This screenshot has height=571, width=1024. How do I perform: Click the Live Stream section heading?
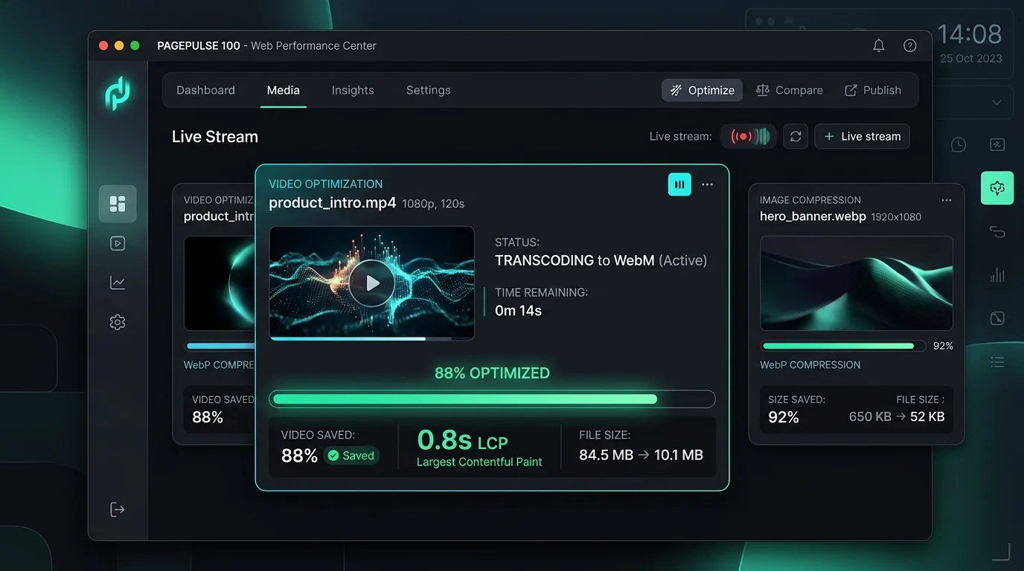(x=215, y=137)
